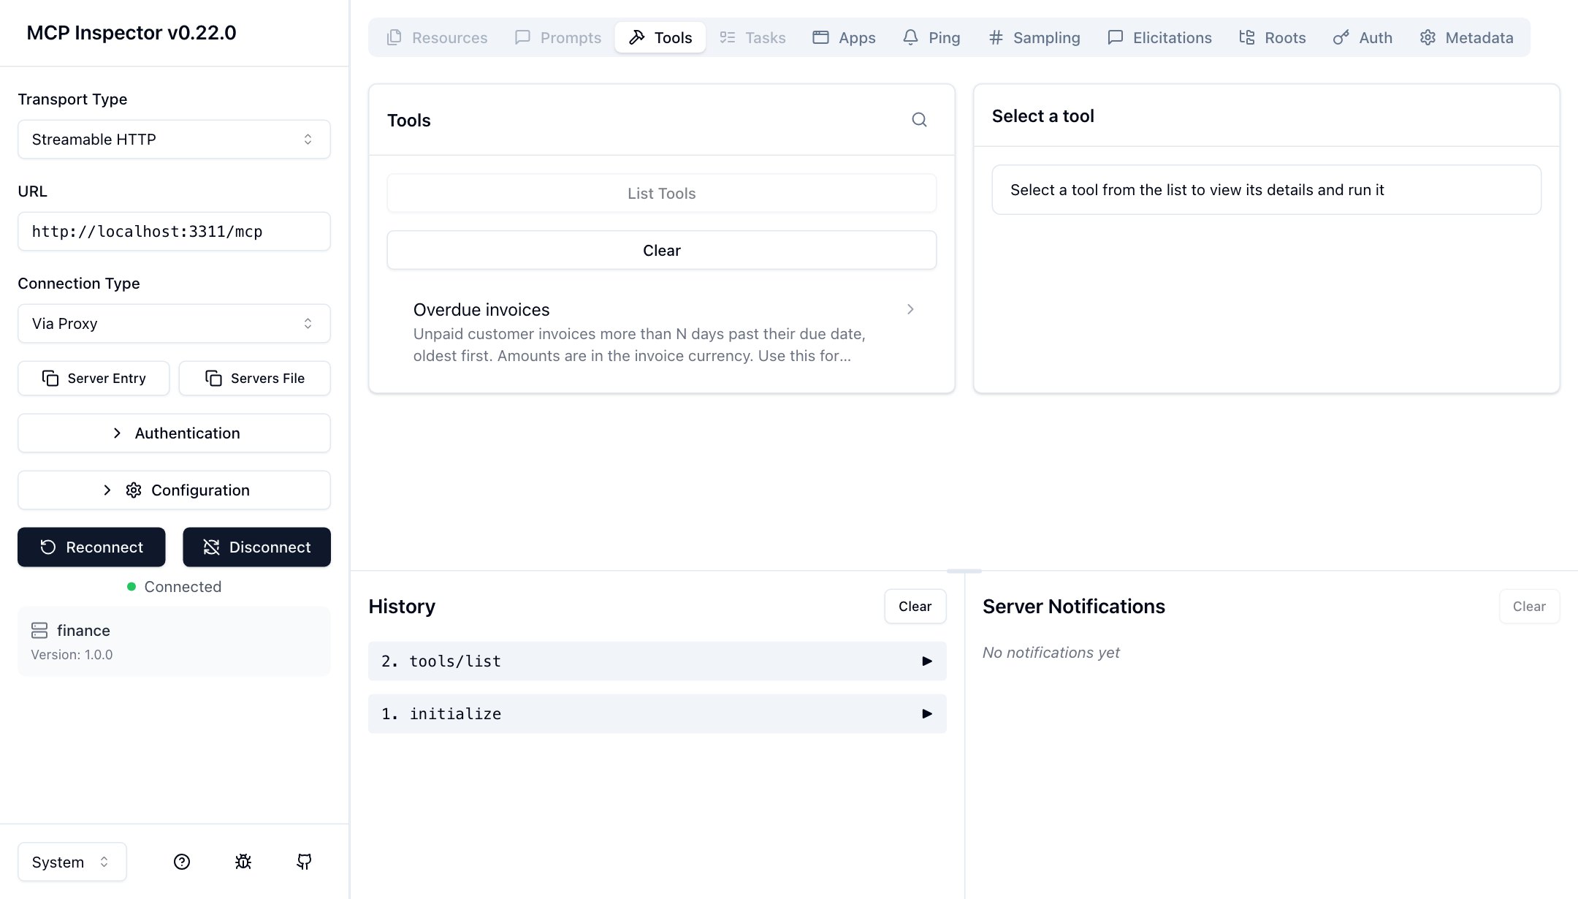Clear the Server Notifications panel
The image size is (1578, 899).
coord(1529,606)
